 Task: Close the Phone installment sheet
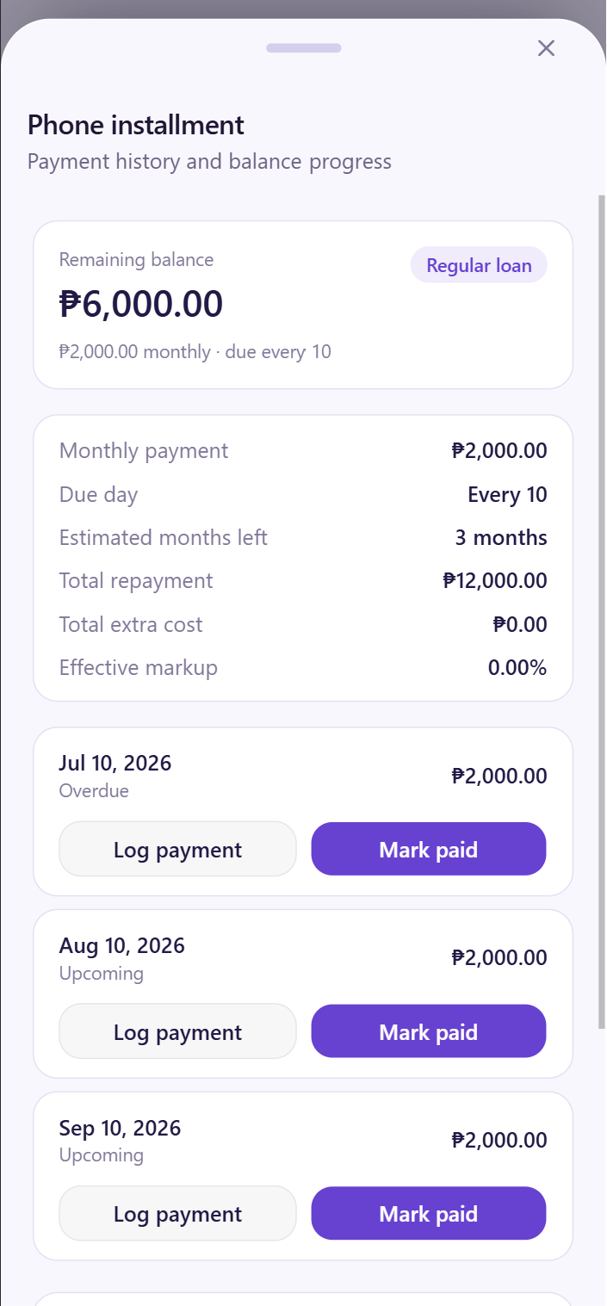coord(546,48)
